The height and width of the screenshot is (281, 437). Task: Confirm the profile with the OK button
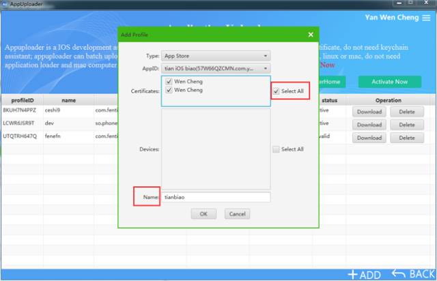pos(203,214)
